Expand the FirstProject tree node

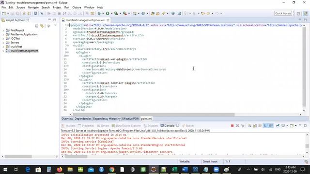(3, 30)
